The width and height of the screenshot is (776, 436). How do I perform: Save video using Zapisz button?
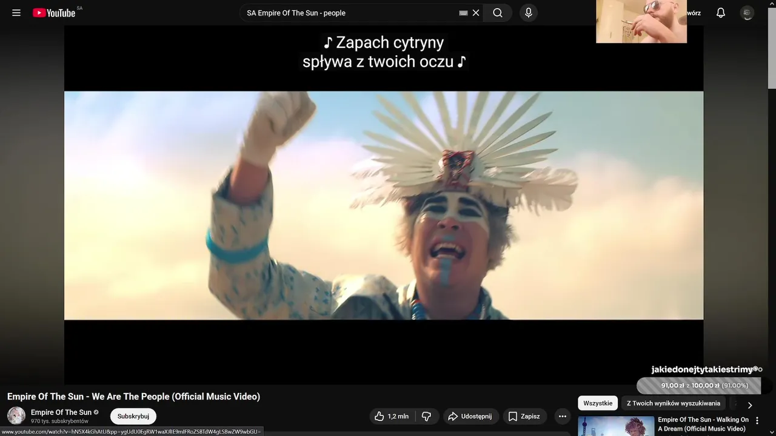pos(525,417)
